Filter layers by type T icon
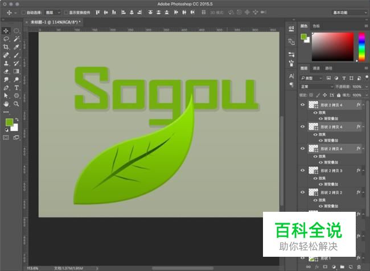This screenshot has height=271, width=370. pos(344,78)
